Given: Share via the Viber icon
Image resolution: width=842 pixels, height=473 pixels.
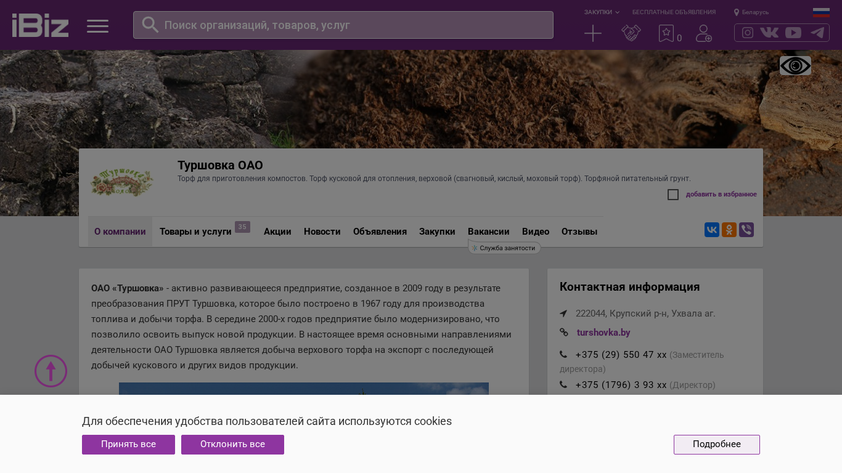Looking at the screenshot, I should pyautogui.click(x=746, y=230).
